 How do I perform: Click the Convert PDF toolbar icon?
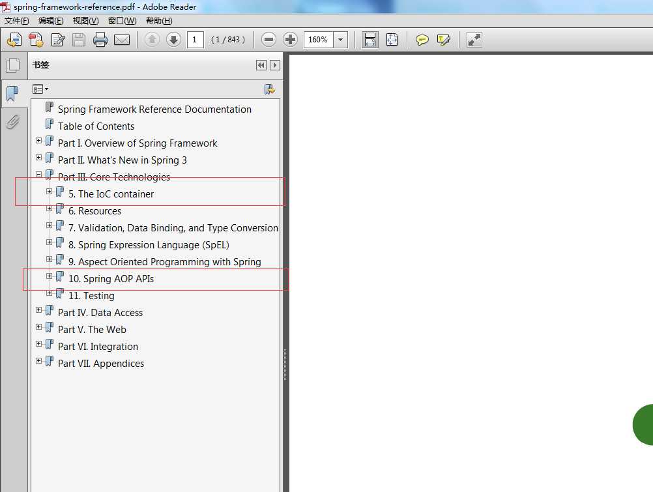tap(36, 40)
